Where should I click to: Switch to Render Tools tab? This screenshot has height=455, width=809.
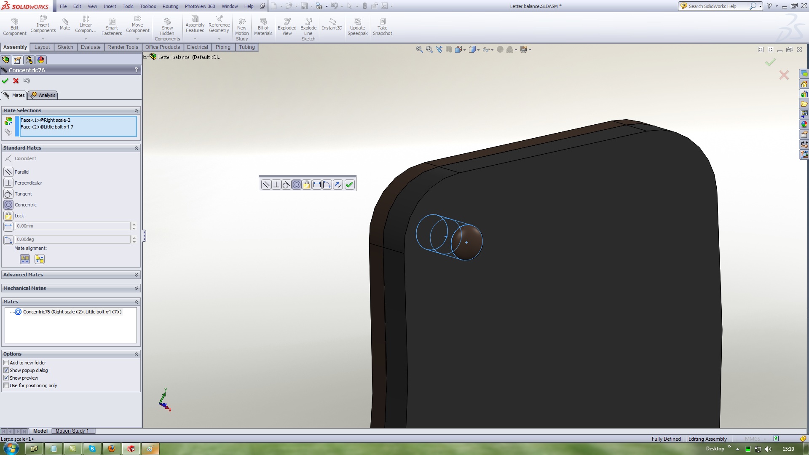click(123, 47)
